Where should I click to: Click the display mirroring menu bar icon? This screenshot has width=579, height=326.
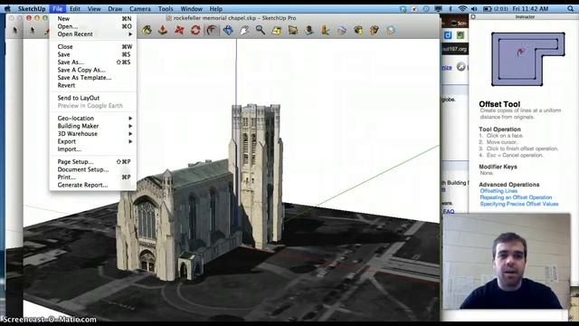click(438, 8)
